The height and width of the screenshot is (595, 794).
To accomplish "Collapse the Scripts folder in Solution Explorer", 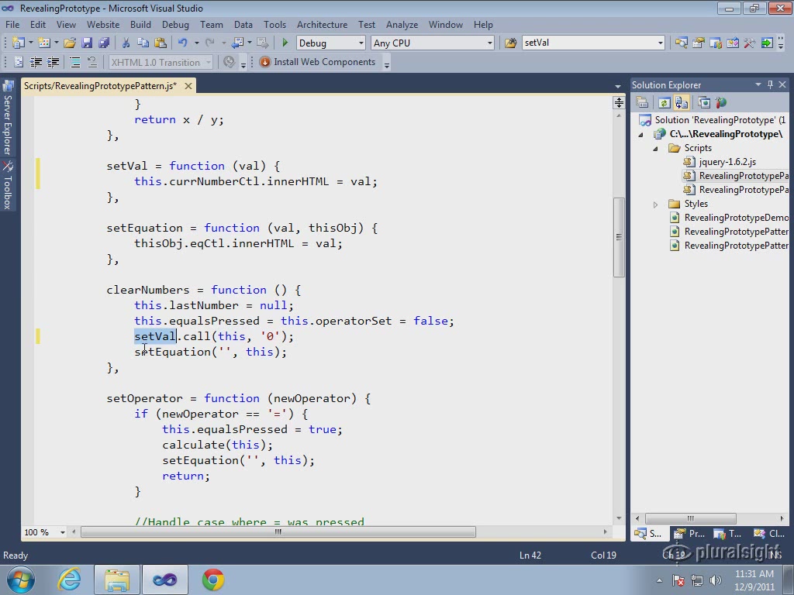I will point(655,148).
